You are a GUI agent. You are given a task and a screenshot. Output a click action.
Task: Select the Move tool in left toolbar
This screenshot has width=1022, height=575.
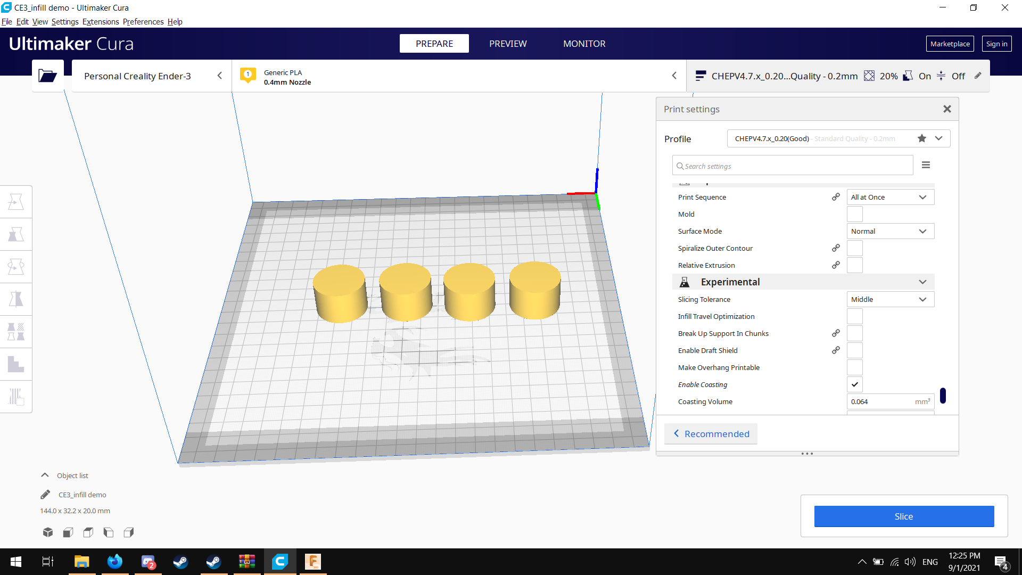pos(16,202)
